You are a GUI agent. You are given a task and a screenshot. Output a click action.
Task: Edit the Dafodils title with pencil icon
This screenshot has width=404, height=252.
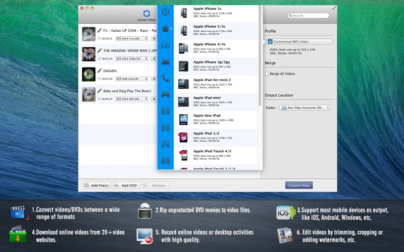tap(99, 71)
